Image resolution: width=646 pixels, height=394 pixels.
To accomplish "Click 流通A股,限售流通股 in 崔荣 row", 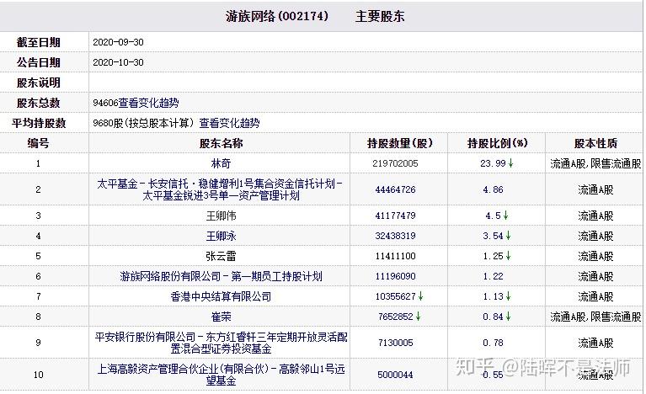I will (595, 317).
